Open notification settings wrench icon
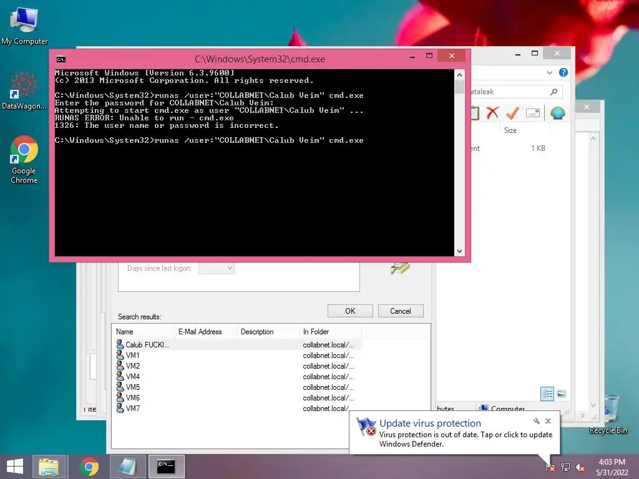 click(536, 421)
